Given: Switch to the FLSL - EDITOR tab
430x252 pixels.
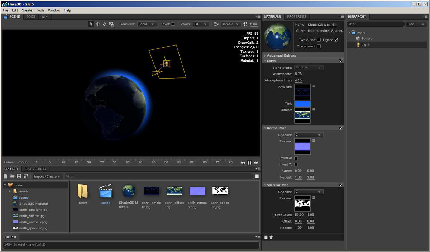Looking at the screenshot, I should click(x=35, y=169).
